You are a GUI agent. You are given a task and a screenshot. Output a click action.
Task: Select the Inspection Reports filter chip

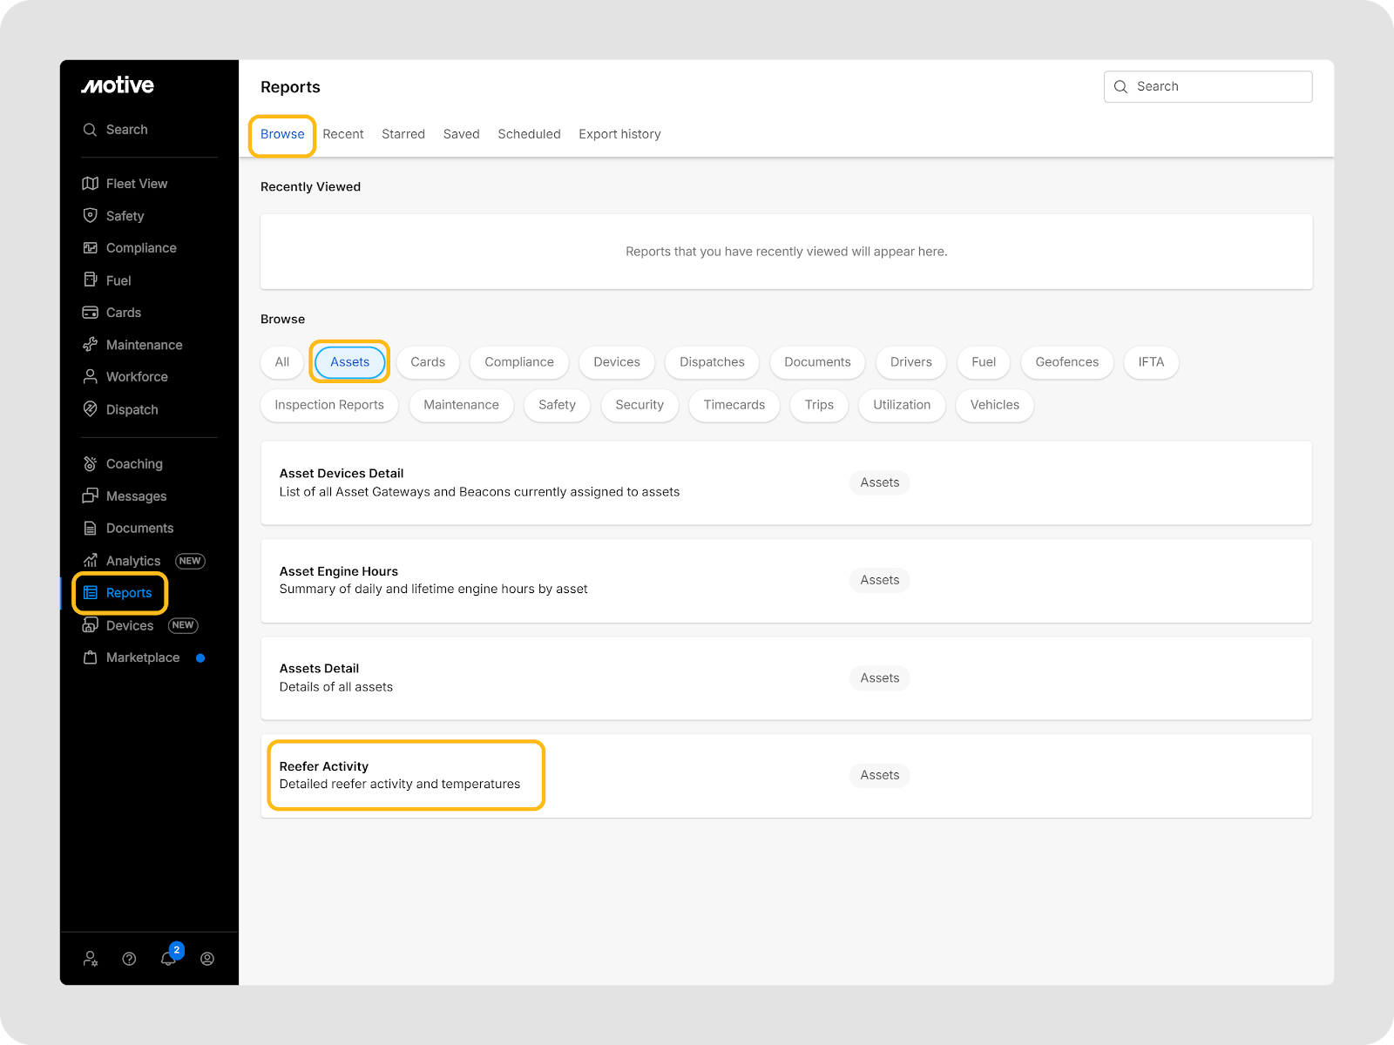coord(329,405)
